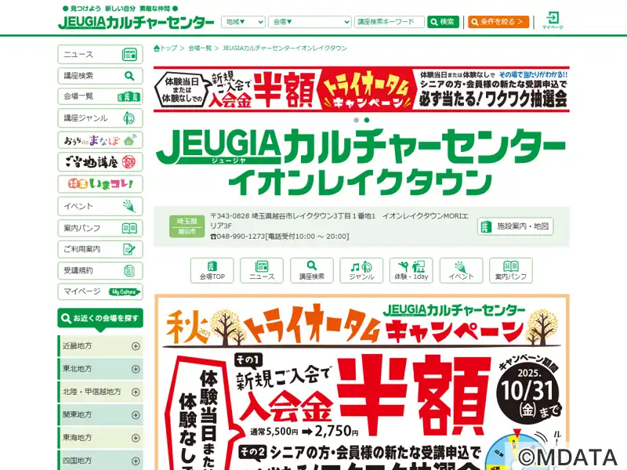Open the 地域 dropdown
This screenshot has height=470, width=627.
click(x=243, y=22)
